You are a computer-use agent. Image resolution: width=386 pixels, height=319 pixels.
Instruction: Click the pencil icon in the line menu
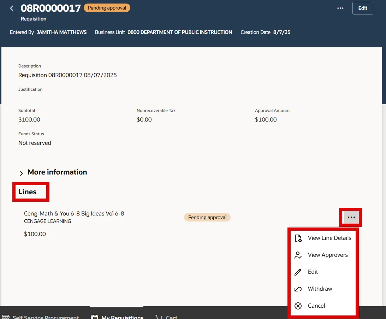[298, 272]
